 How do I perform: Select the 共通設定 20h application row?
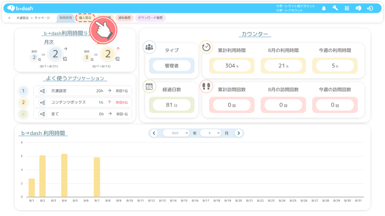coord(83,91)
